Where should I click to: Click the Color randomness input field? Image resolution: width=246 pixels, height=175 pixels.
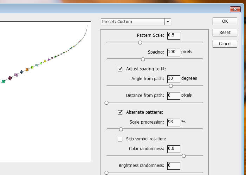point(174,149)
